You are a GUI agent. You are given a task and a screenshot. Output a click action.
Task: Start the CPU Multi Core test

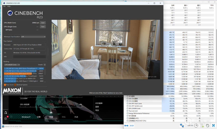tap(43, 23)
